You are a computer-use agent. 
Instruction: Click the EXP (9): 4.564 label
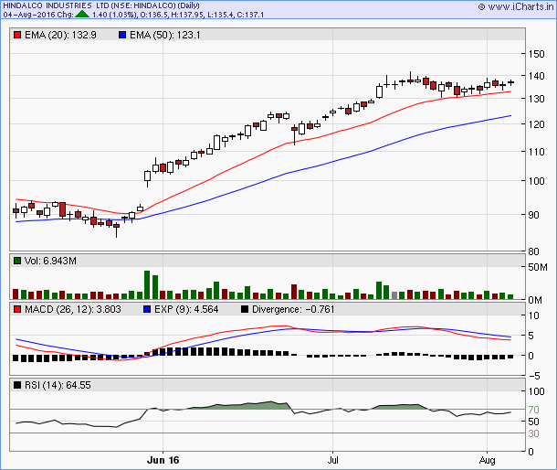pos(186,310)
